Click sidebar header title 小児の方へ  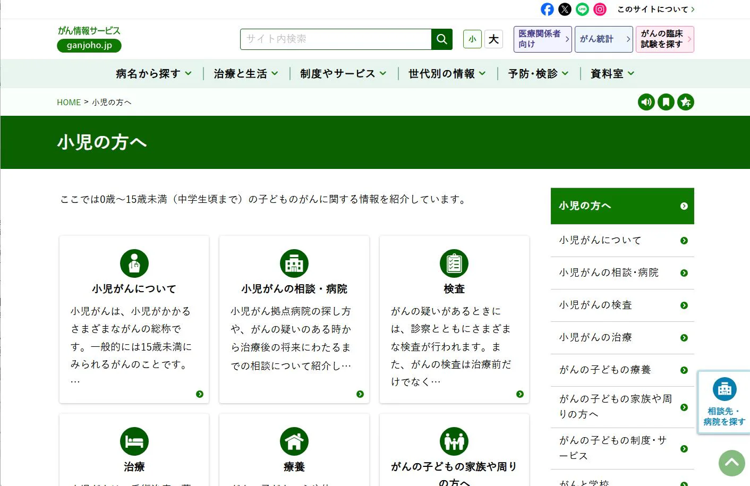pyautogui.click(x=585, y=206)
